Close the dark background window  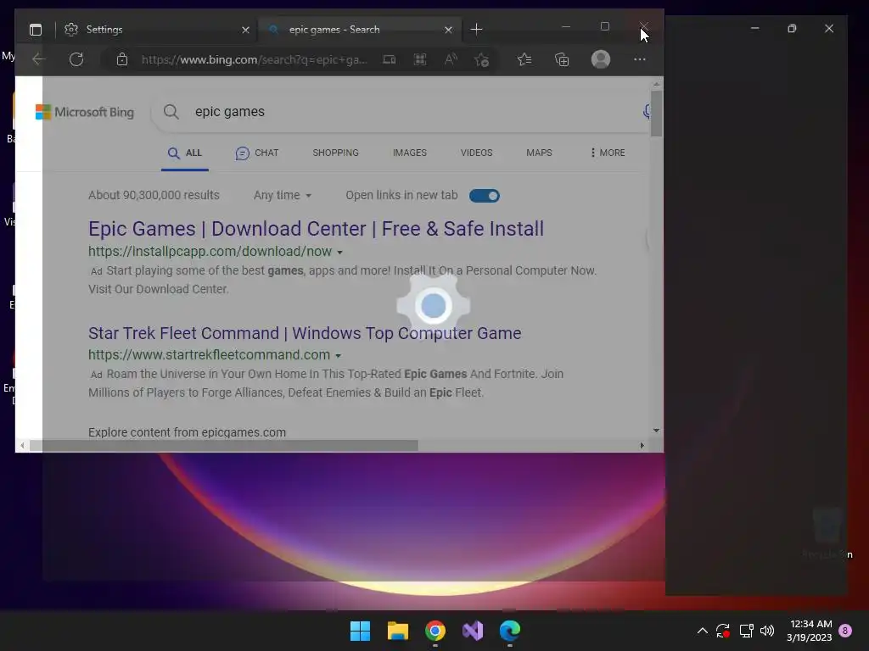pos(829,28)
